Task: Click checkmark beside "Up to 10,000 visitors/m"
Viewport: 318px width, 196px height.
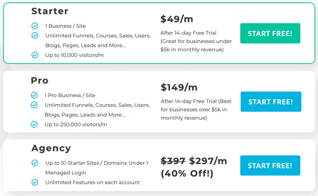Action: click(x=35, y=55)
